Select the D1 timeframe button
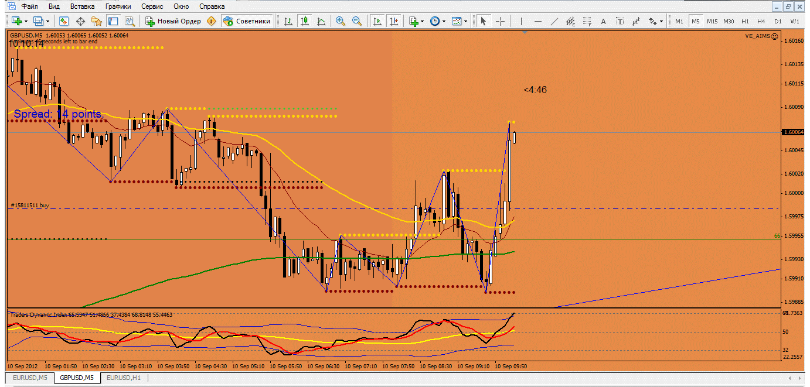The image size is (810, 387). (x=778, y=21)
